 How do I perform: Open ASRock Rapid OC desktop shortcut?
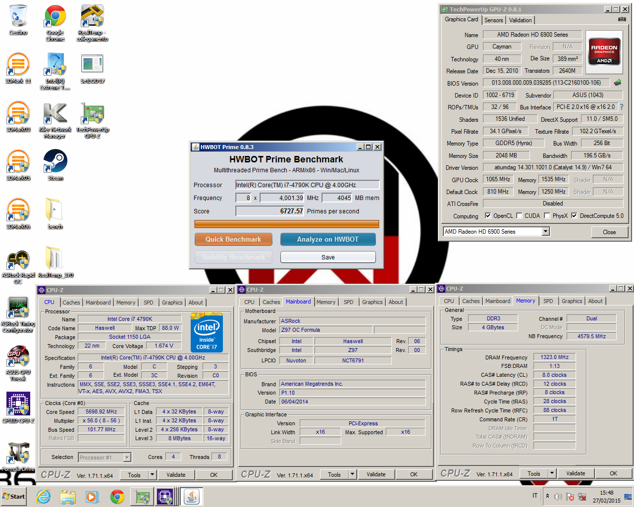coord(18,266)
